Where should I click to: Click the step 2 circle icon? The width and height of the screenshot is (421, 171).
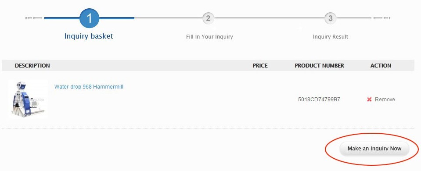[208, 18]
